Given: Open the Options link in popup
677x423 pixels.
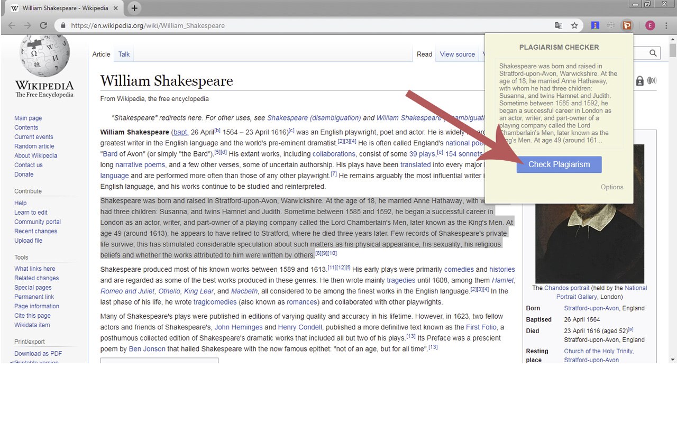Looking at the screenshot, I should tap(611, 187).
